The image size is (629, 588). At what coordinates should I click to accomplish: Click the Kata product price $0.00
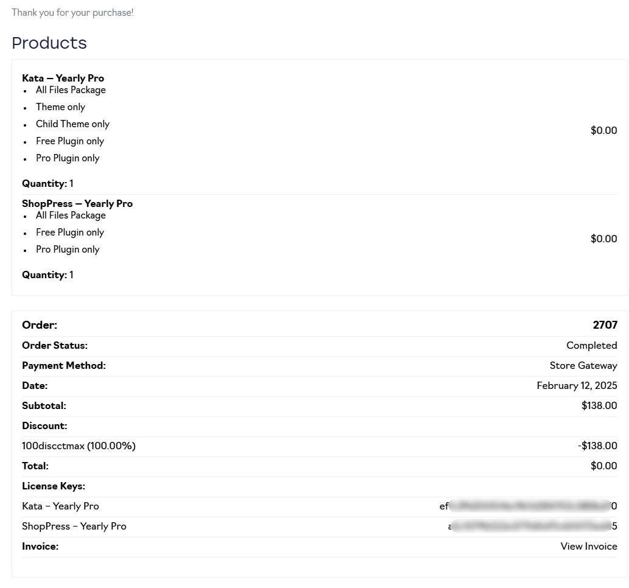(x=603, y=130)
